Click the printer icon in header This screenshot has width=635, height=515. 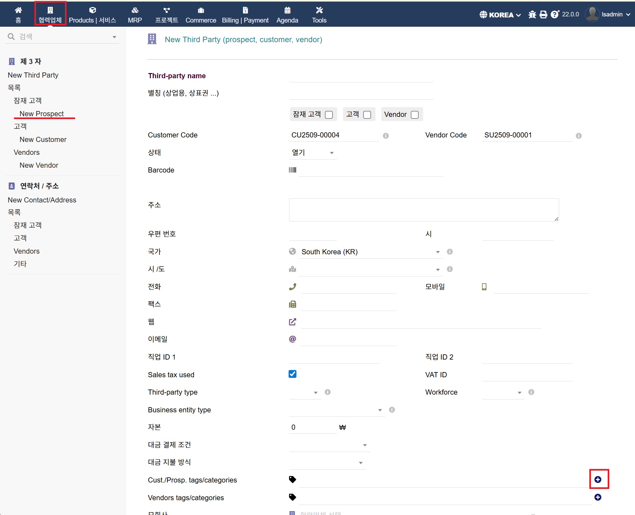point(543,14)
